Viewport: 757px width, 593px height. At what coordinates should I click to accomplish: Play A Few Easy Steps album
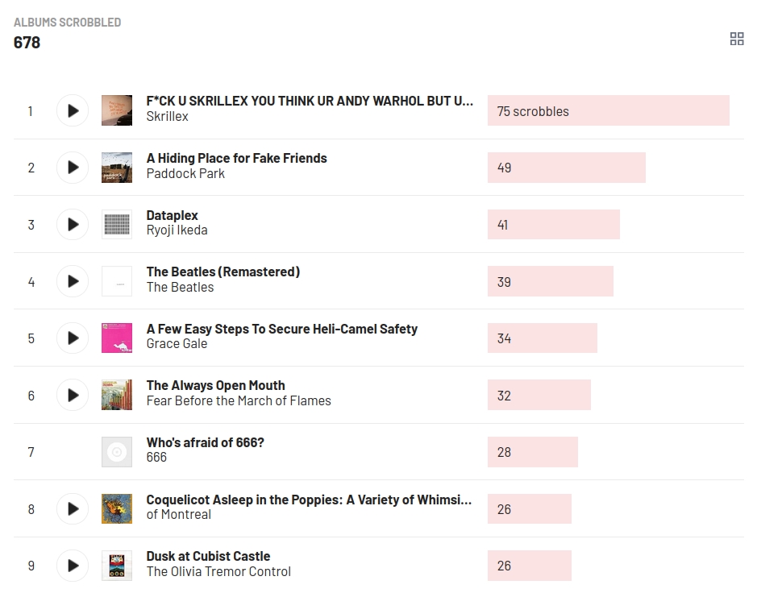coord(73,338)
